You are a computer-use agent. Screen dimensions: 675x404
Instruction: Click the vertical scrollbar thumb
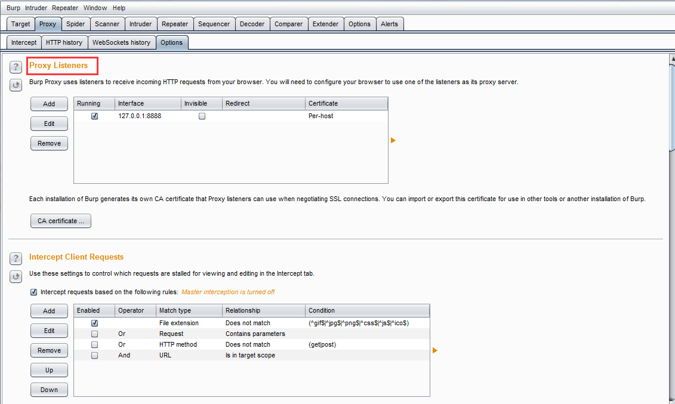click(672, 107)
